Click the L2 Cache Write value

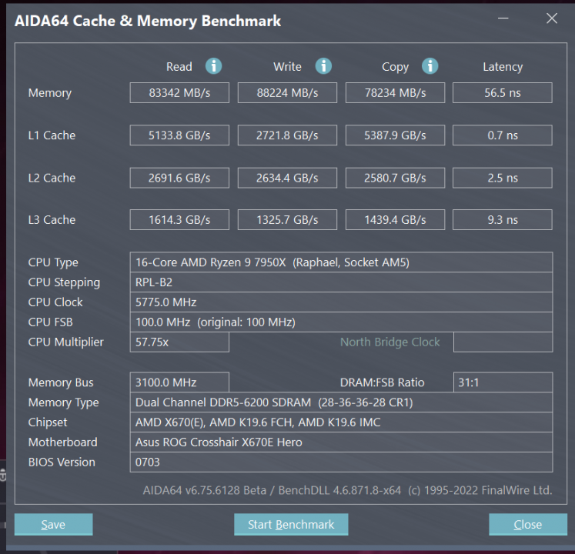pyautogui.click(x=287, y=178)
